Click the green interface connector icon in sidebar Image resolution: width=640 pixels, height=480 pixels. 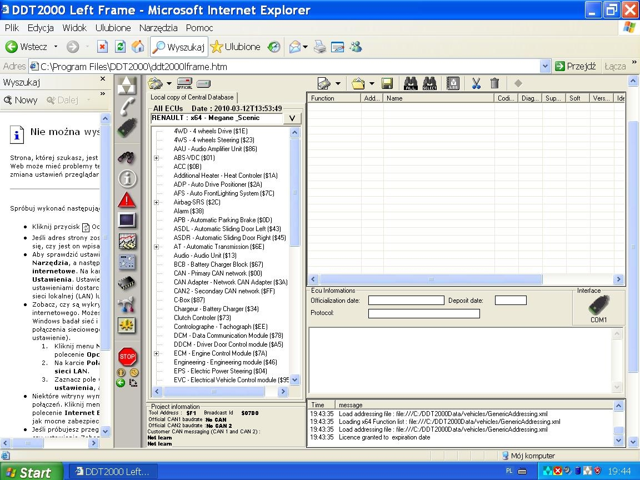(127, 128)
